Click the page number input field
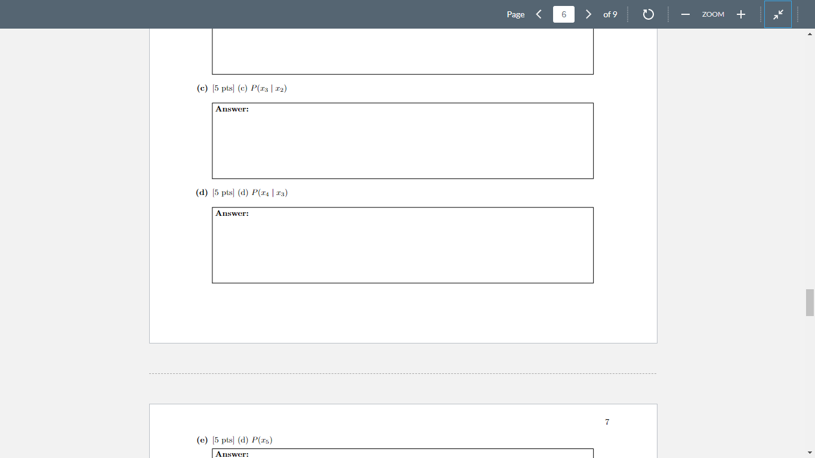Screen dimensions: 815x458 point(564,14)
